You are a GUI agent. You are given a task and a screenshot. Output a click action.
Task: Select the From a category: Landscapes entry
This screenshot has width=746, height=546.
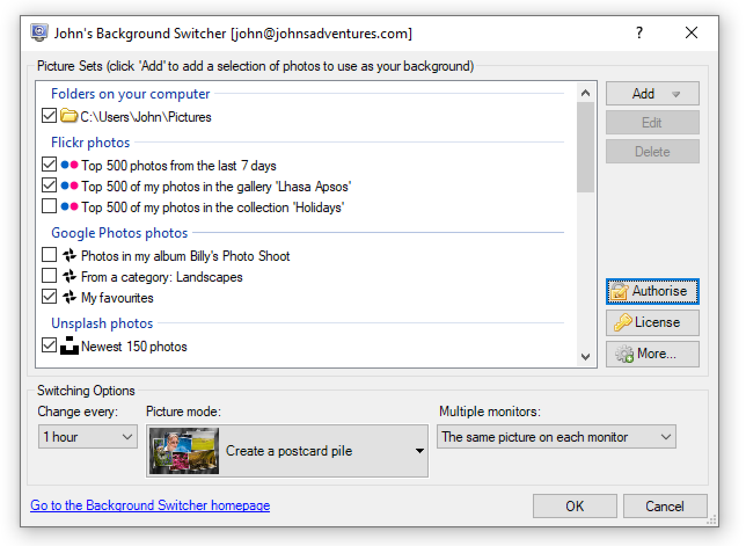coord(162,276)
